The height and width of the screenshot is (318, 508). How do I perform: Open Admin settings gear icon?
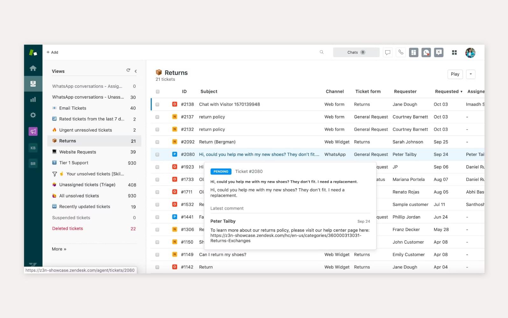coord(33,115)
